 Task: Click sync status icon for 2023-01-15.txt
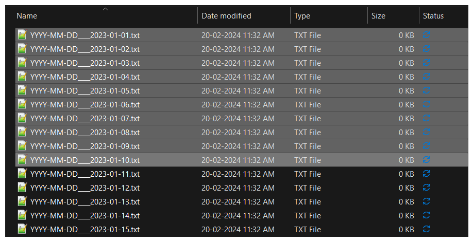coord(426,229)
